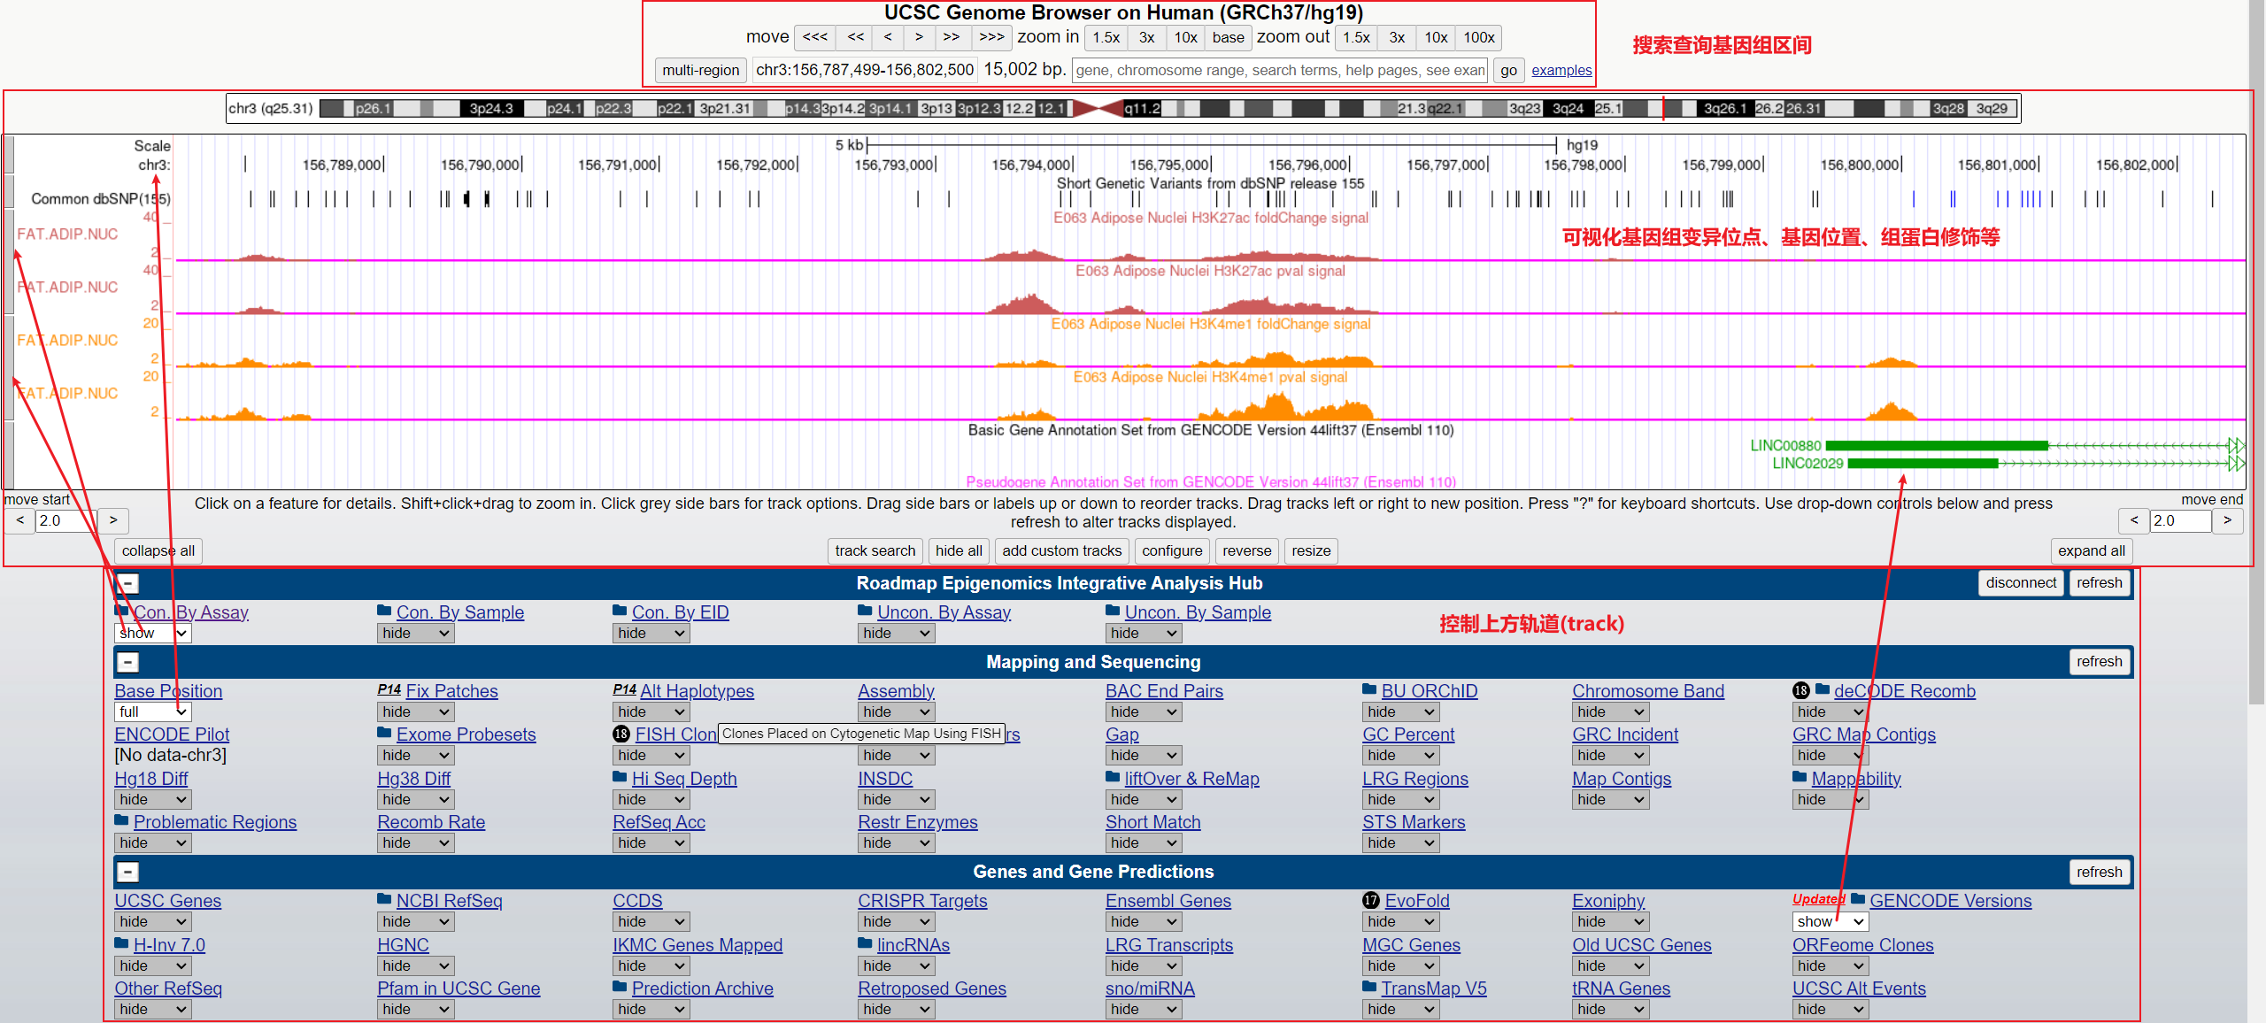Click the hide all button
Viewport: 2266px width, 1023px height.
click(x=959, y=551)
